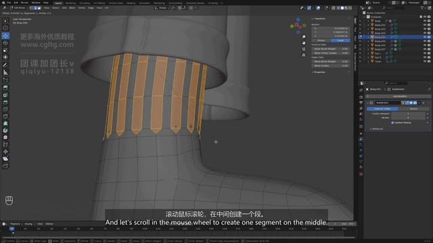The width and height of the screenshot is (433, 243).
Task: Open the transform orientation Global dropdown
Action: (x=162, y=8)
